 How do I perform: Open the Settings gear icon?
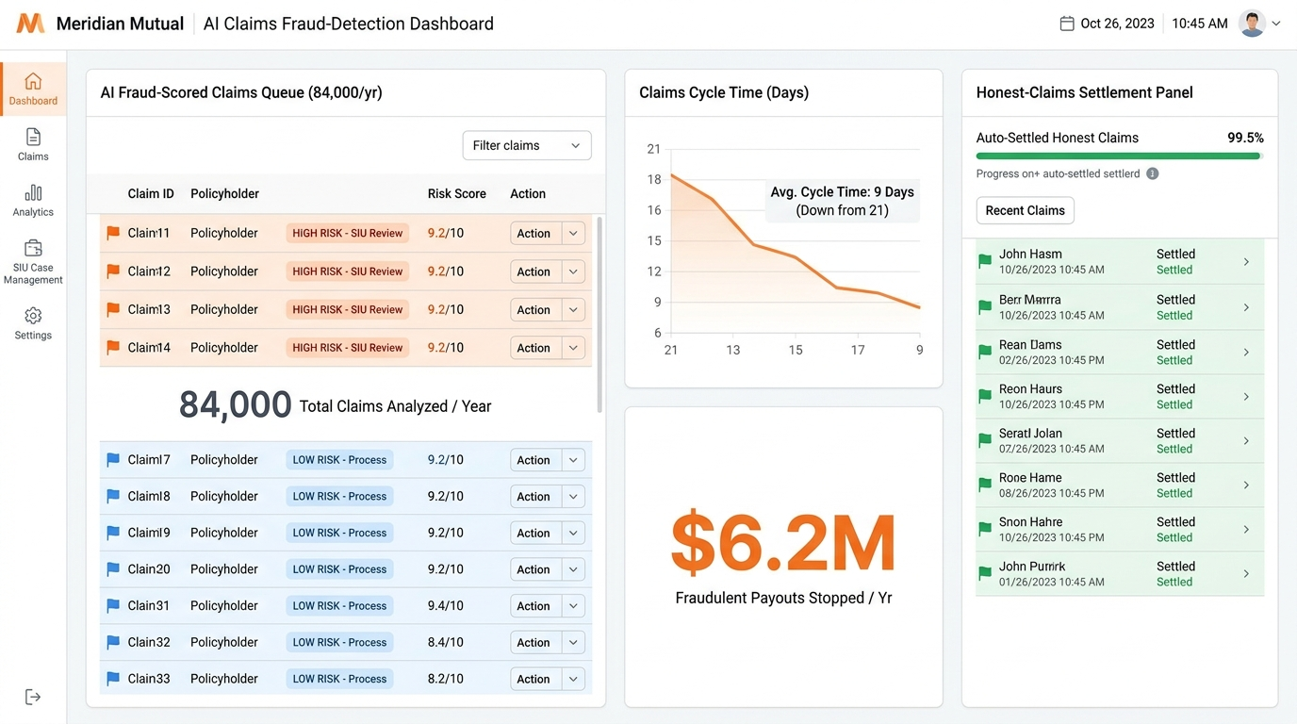[x=33, y=315]
